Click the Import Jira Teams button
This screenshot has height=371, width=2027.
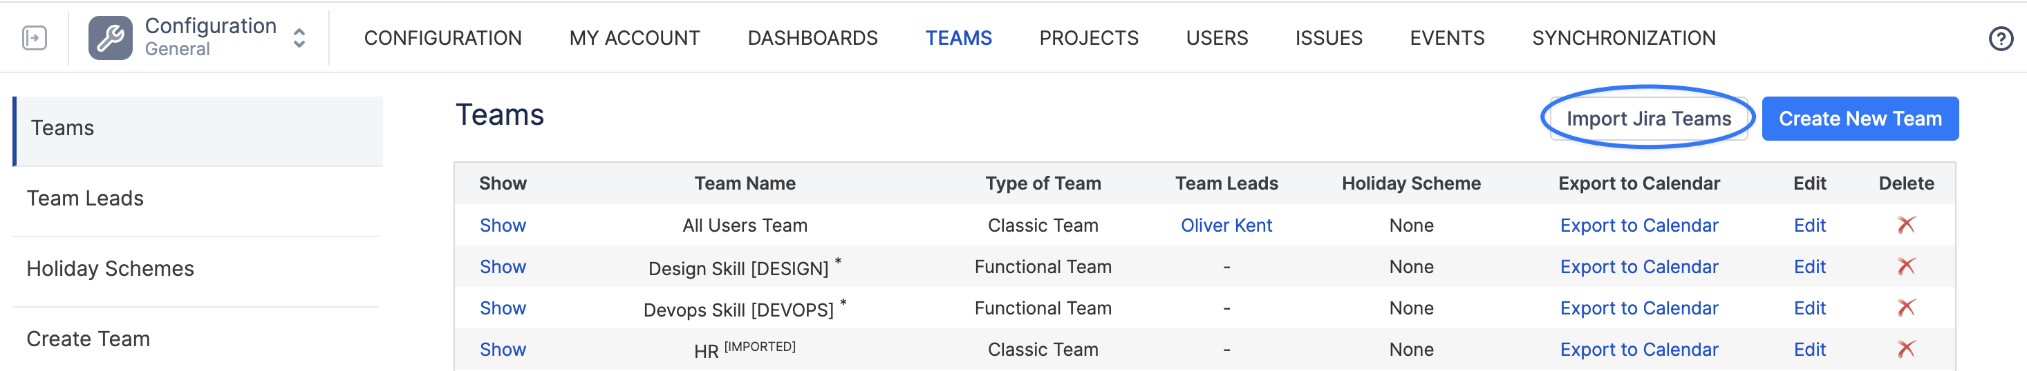click(x=1649, y=119)
